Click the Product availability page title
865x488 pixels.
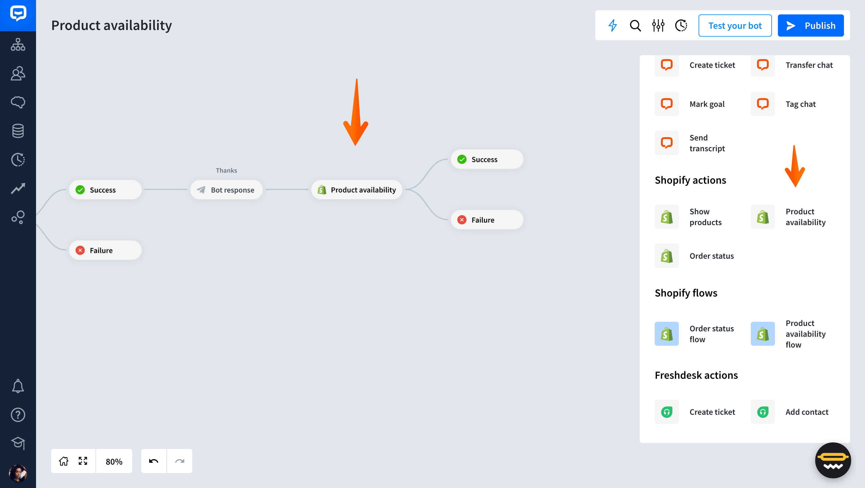tap(111, 26)
